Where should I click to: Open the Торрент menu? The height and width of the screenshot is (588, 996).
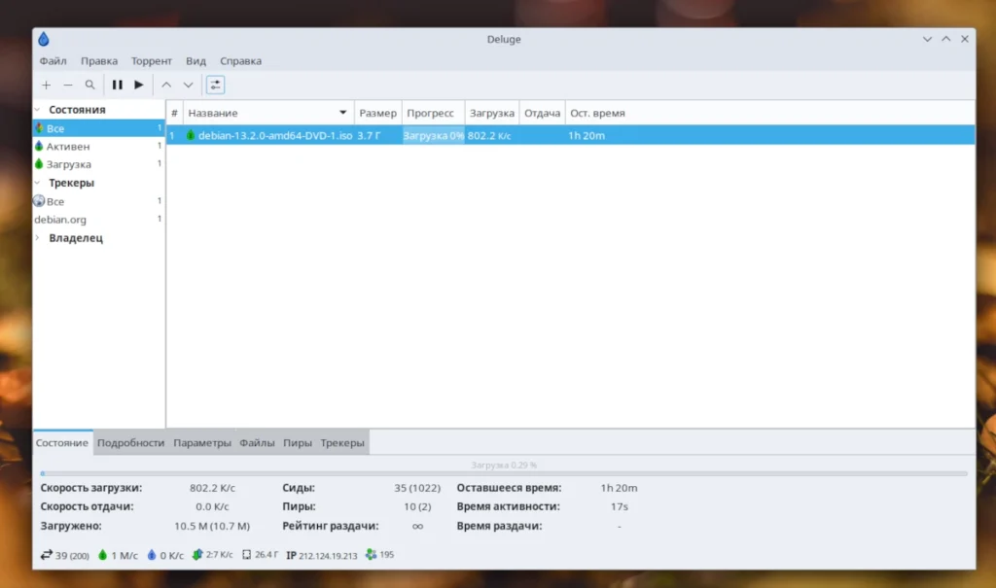pos(151,61)
